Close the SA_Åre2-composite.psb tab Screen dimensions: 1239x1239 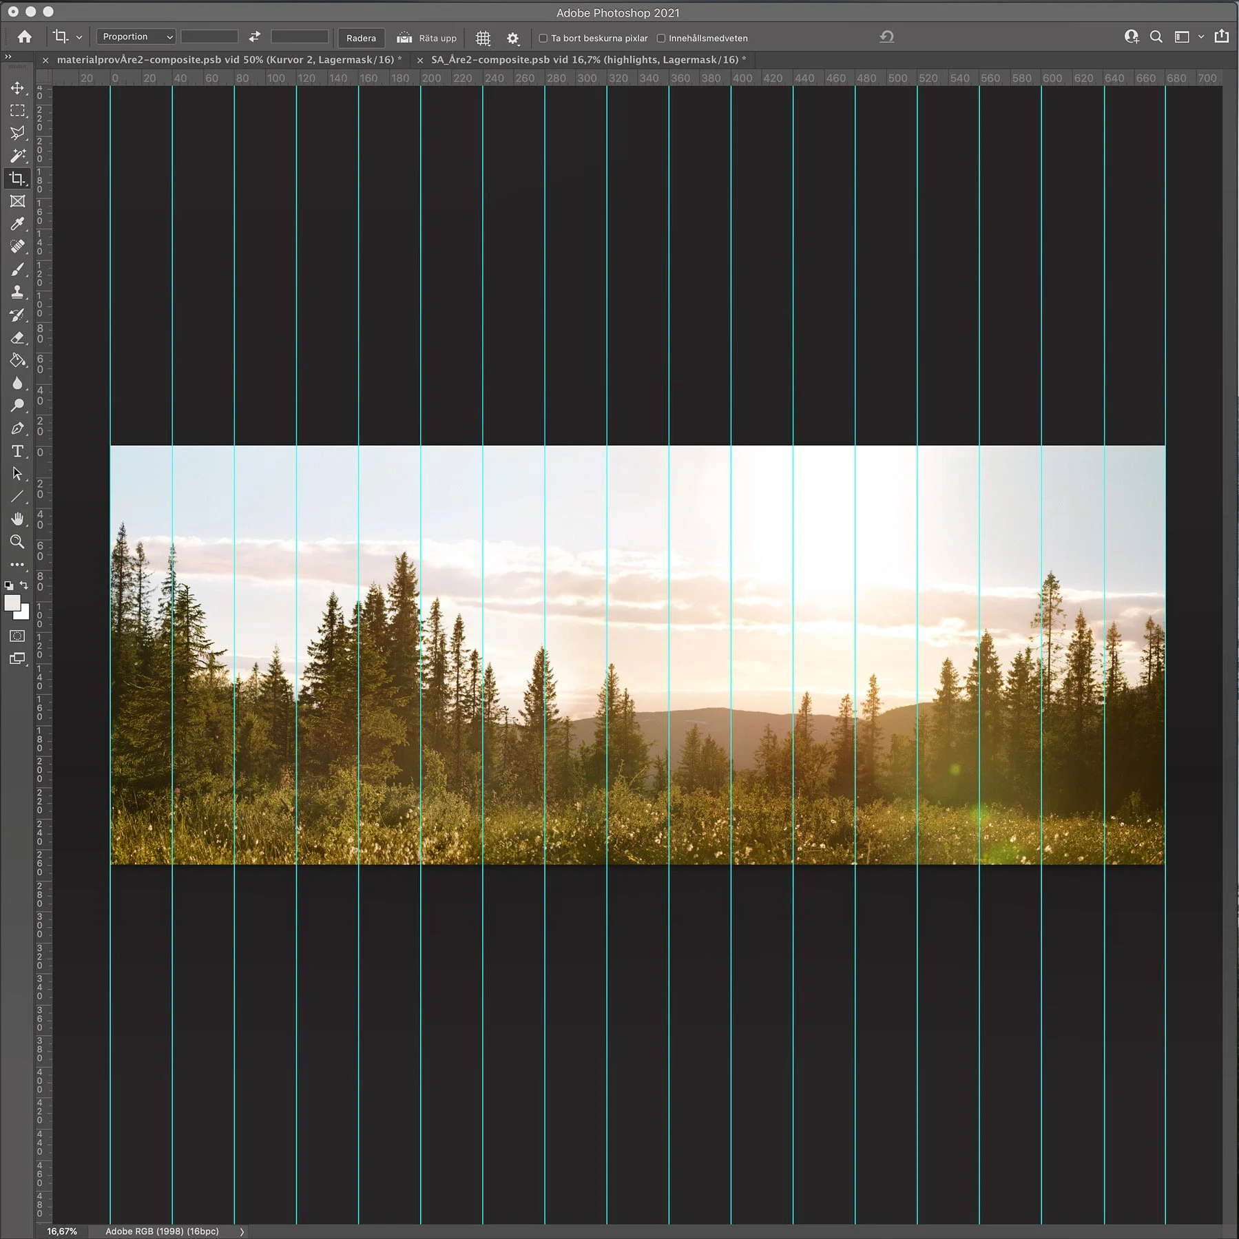(x=420, y=61)
